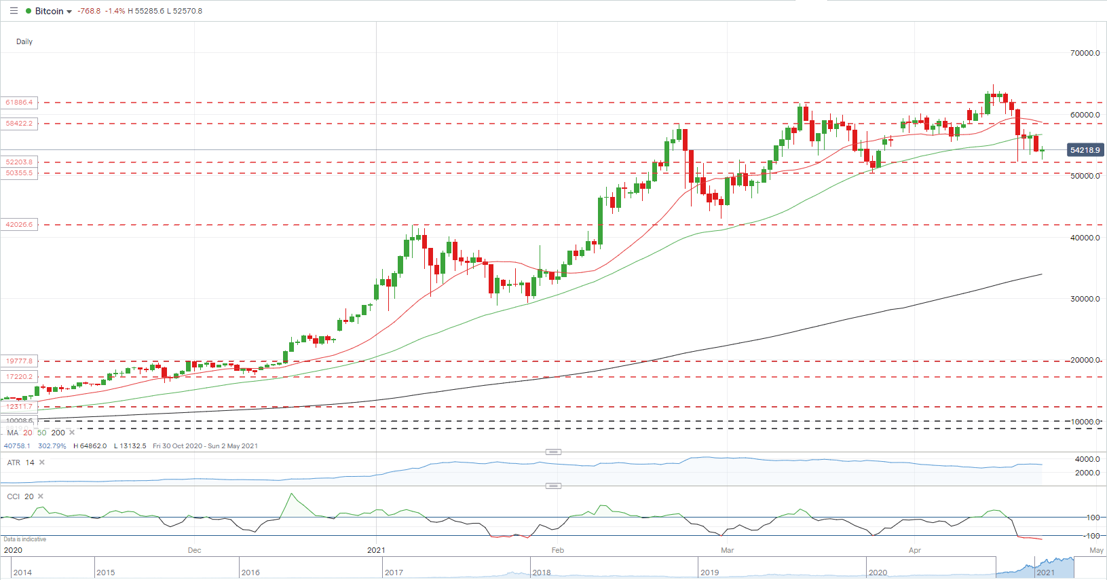Click the -1.4% change value in header
The height and width of the screenshot is (580, 1107).
point(115,11)
